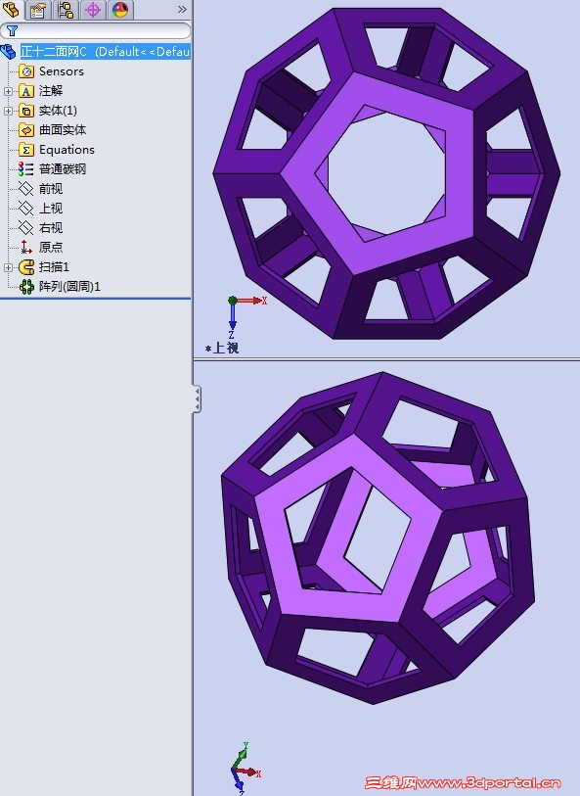Screen dimensions: 580x796
Task: Expand the 注解 annotations node
Action: [8, 91]
